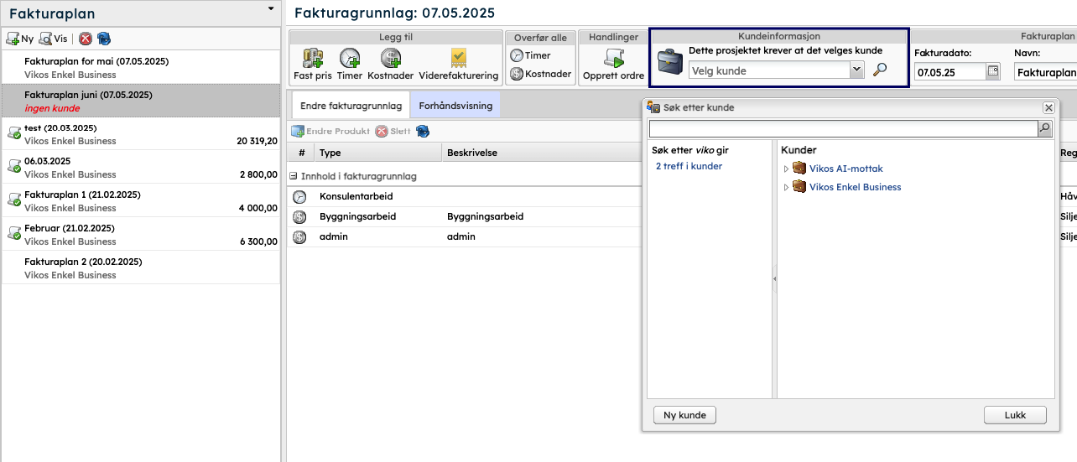Open the Fakturadato calendar picker
Screen dimensions: 1077x462
pos(994,72)
